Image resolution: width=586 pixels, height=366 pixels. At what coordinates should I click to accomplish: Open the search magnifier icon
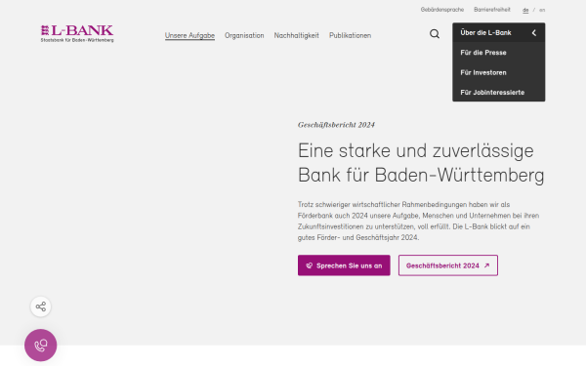(435, 34)
